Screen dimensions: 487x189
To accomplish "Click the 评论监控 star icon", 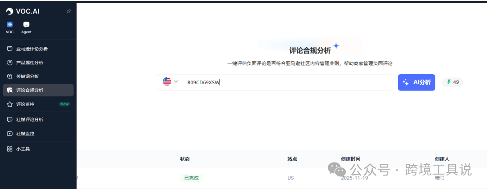I will [x=9, y=104].
